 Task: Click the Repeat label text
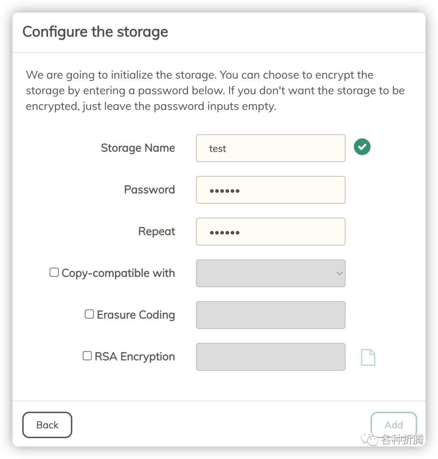(157, 231)
